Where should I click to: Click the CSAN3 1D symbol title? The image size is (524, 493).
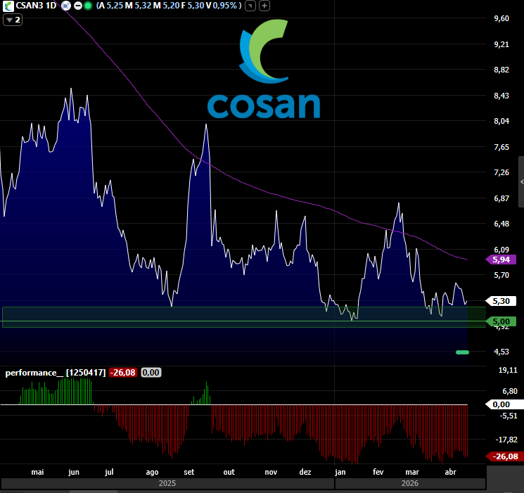[x=36, y=6]
